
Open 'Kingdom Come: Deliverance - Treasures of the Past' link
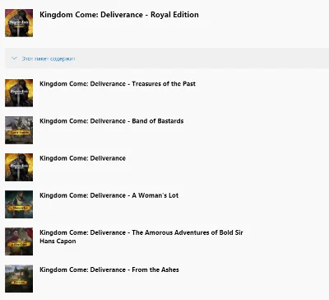pyautogui.click(x=118, y=84)
